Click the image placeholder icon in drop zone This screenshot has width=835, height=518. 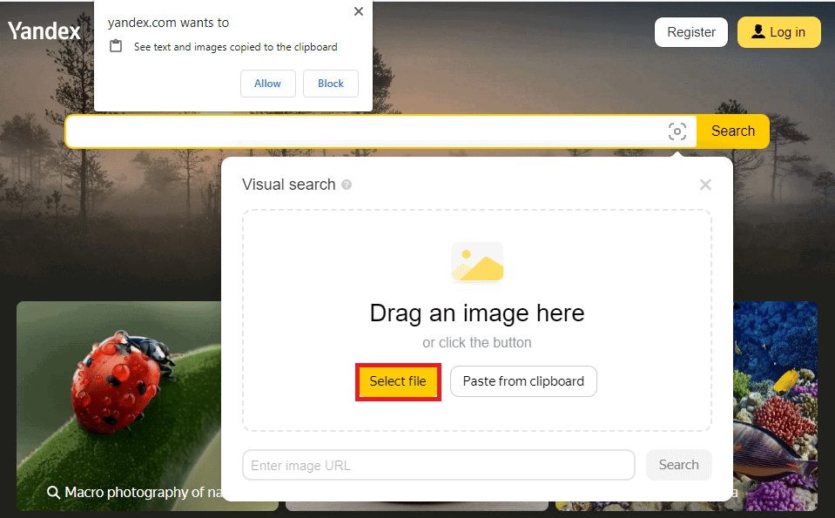point(476,262)
